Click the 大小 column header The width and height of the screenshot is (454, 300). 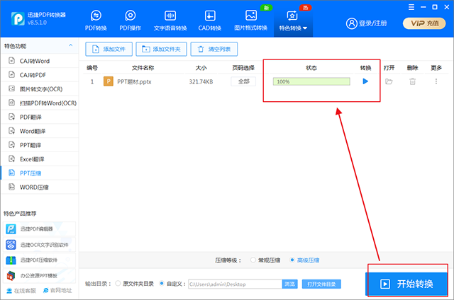click(201, 68)
